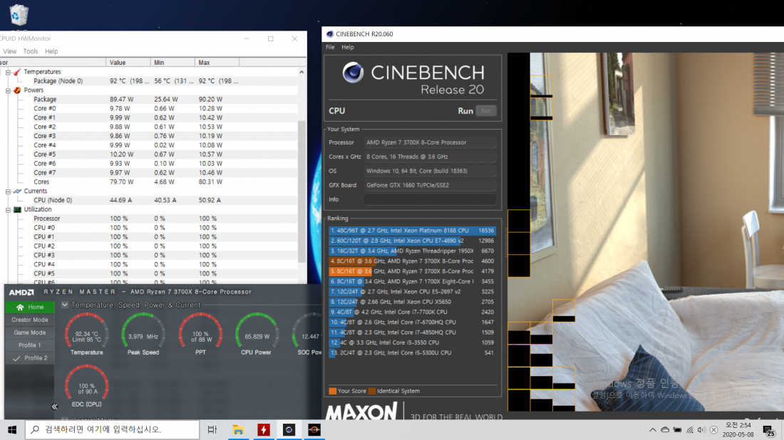Click the Cinebench logo in title bar
The height and width of the screenshot is (440, 784).
pyautogui.click(x=329, y=34)
